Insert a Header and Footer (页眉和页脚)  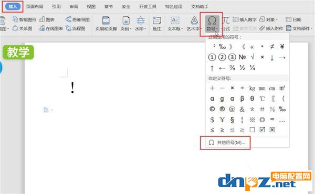106,24
